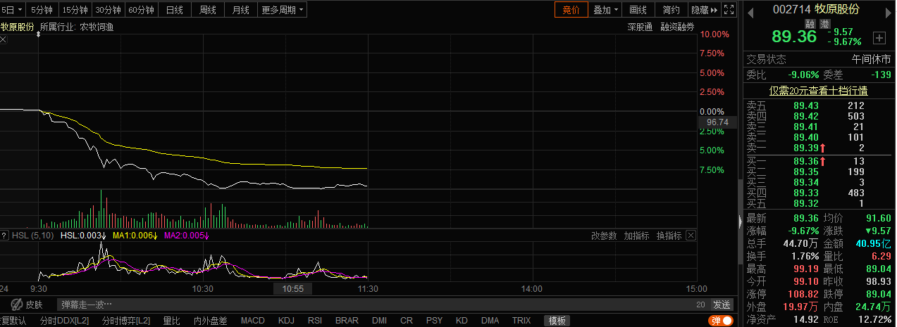
Task: Click 换指标 to change the indicator
Action: coord(669,236)
